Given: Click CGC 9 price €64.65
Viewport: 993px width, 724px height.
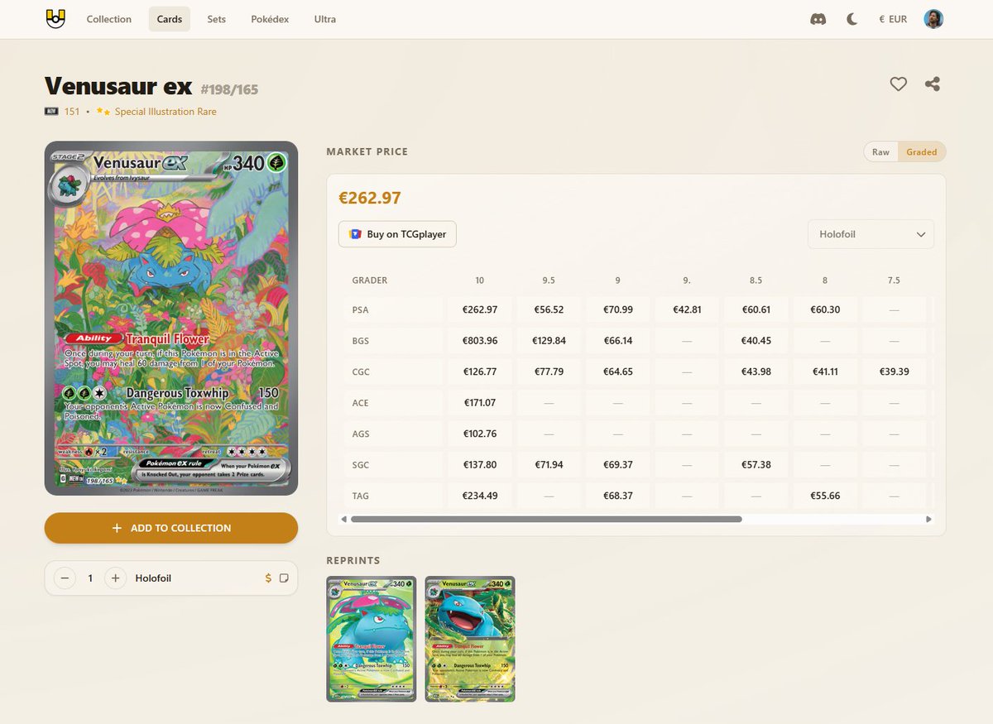Looking at the screenshot, I should pyautogui.click(x=617, y=372).
